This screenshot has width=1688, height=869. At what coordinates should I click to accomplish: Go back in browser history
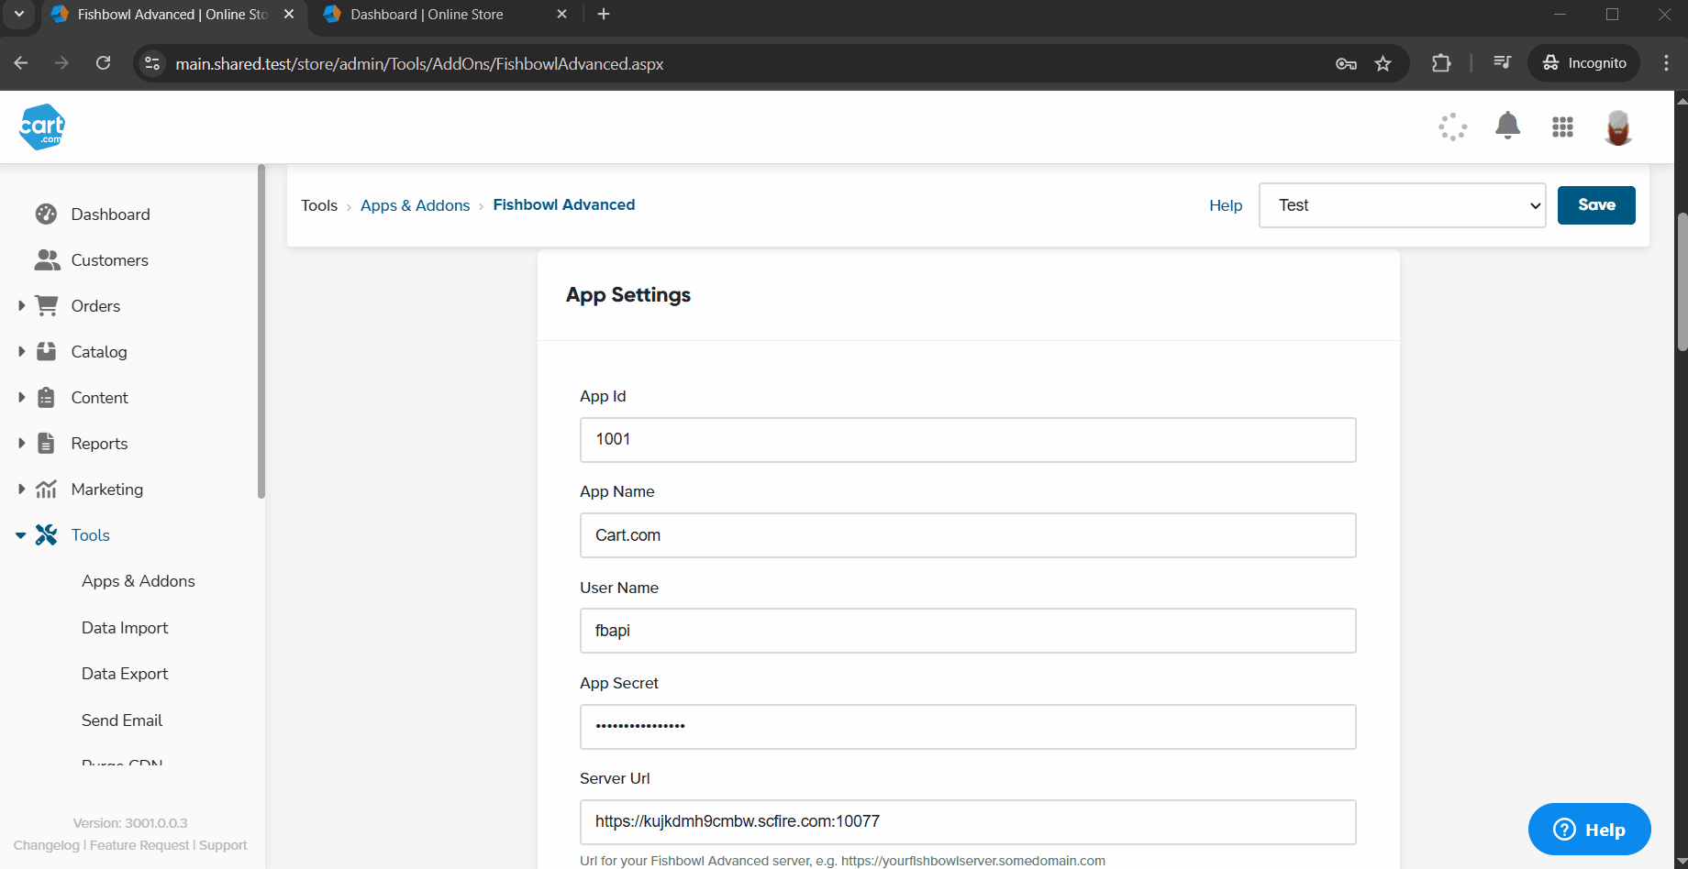(21, 63)
